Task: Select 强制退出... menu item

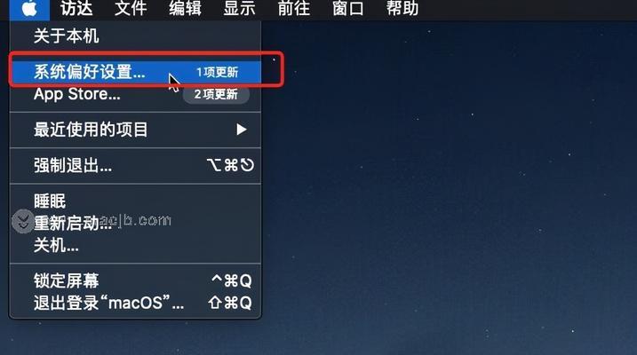Action: pyautogui.click(x=135, y=166)
